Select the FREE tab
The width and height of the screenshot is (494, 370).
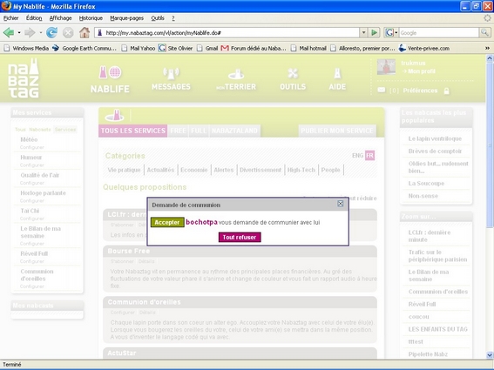coord(178,131)
